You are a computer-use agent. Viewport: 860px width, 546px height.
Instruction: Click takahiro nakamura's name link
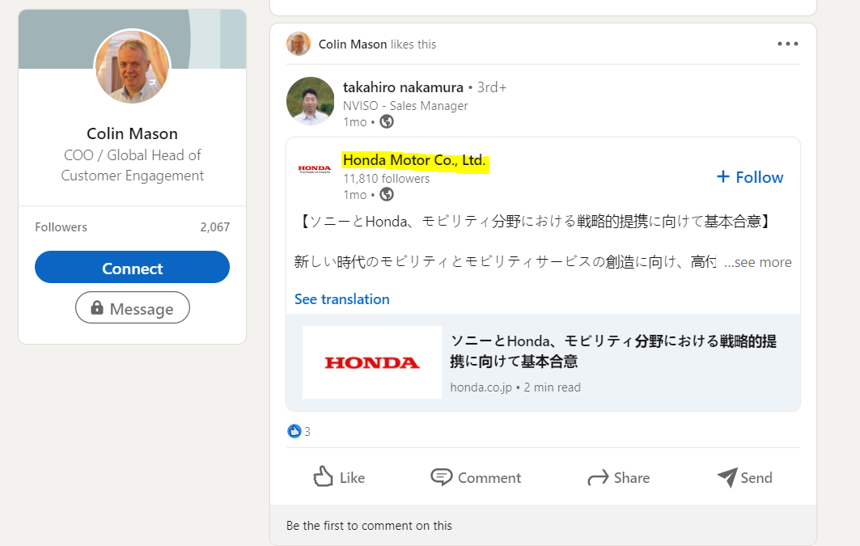(403, 87)
